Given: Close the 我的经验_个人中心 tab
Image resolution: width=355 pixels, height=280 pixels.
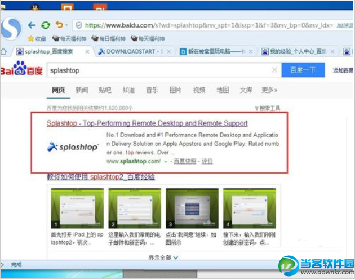Looking at the screenshot, I should (332, 52).
